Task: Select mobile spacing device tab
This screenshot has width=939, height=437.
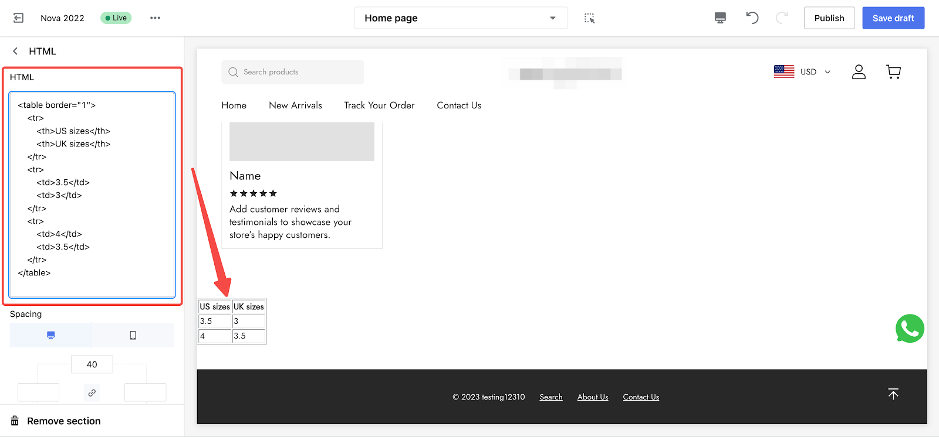Action: (133, 335)
